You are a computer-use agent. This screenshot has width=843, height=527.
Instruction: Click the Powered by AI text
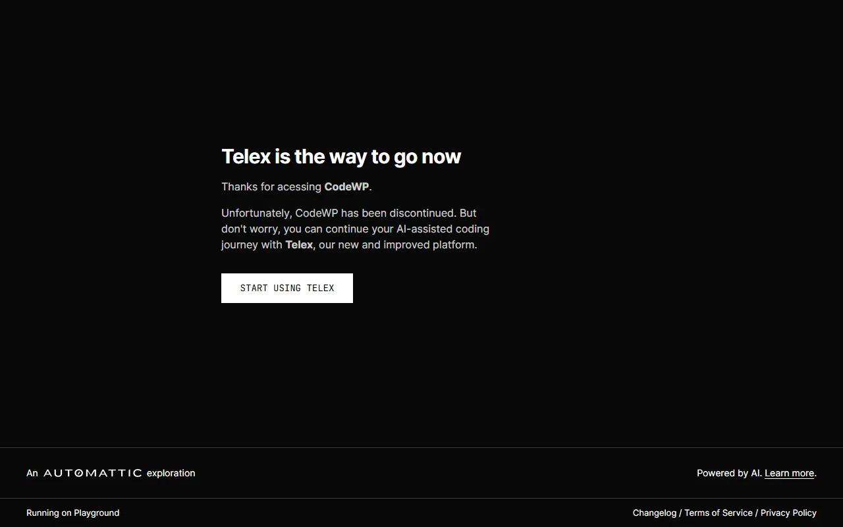click(728, 473)
